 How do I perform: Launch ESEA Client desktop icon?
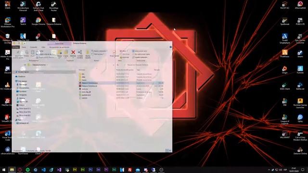coord(284,86)
